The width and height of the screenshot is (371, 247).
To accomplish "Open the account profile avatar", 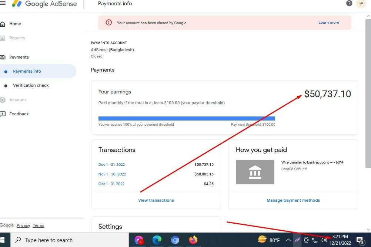I will [361, 4].
